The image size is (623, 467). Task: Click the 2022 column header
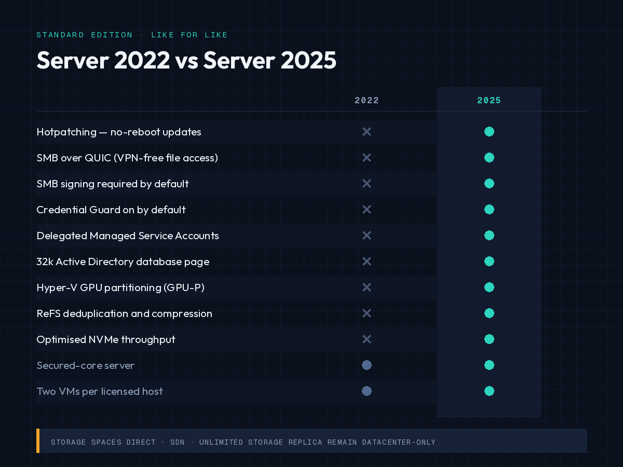coord(367,101)
